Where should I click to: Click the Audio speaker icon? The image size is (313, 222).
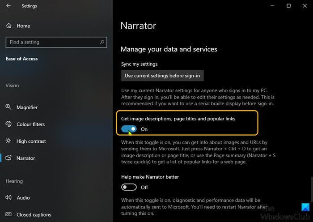(8, 198)
